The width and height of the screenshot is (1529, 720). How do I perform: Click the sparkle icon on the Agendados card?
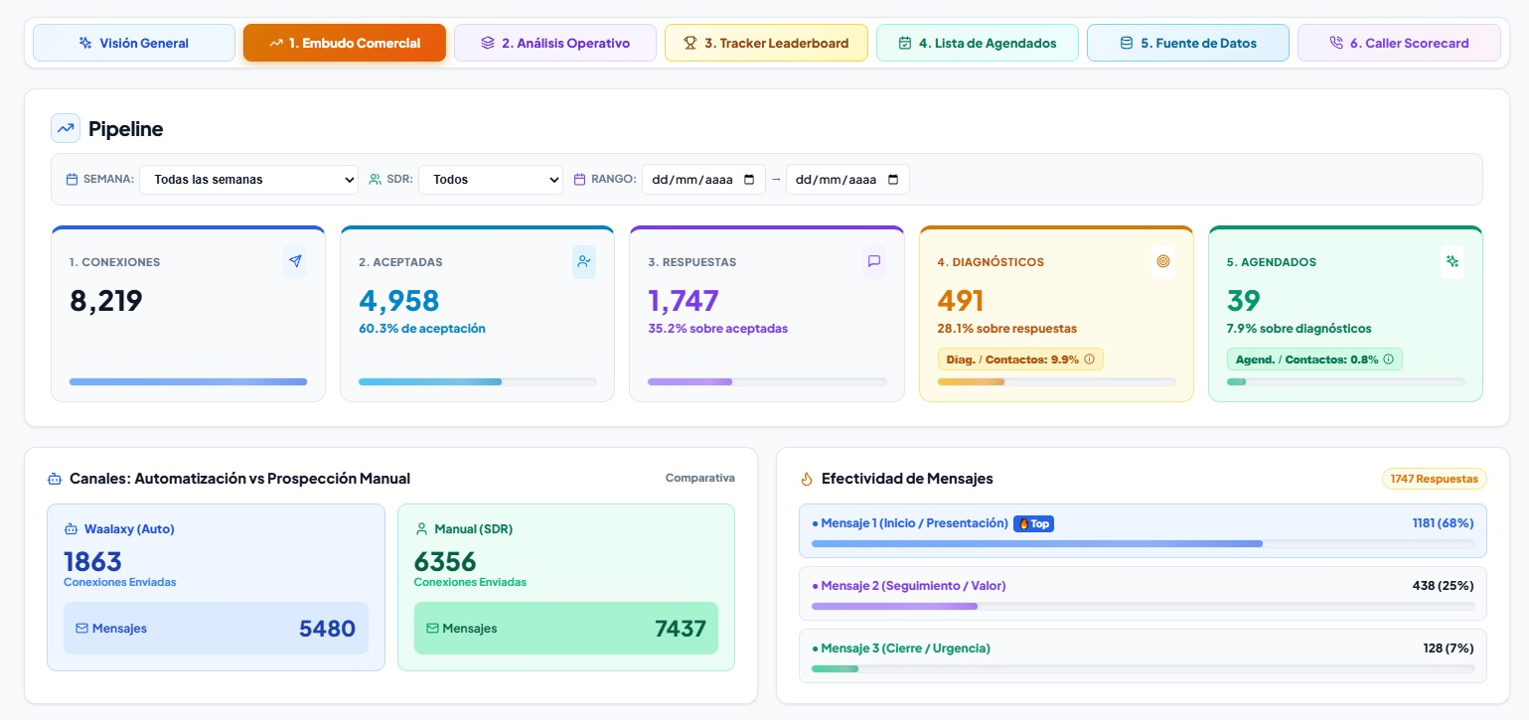[1453, 261]
